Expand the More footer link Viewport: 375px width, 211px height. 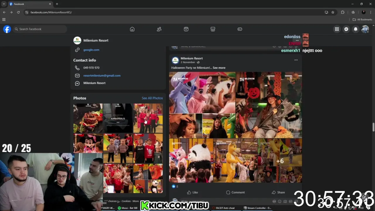point(136,201)
